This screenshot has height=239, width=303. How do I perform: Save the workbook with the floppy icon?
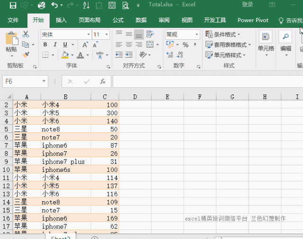[x=13, y=5]
